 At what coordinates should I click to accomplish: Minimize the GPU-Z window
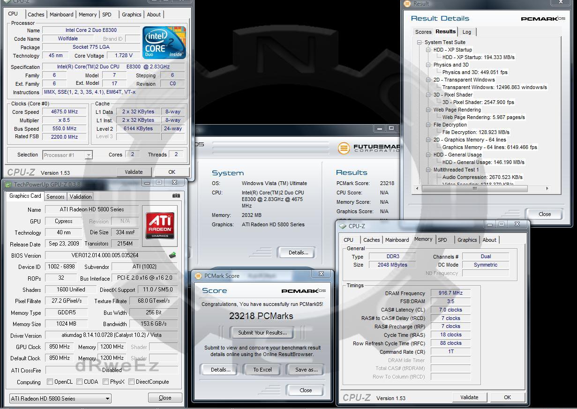(x=147, y=182)
